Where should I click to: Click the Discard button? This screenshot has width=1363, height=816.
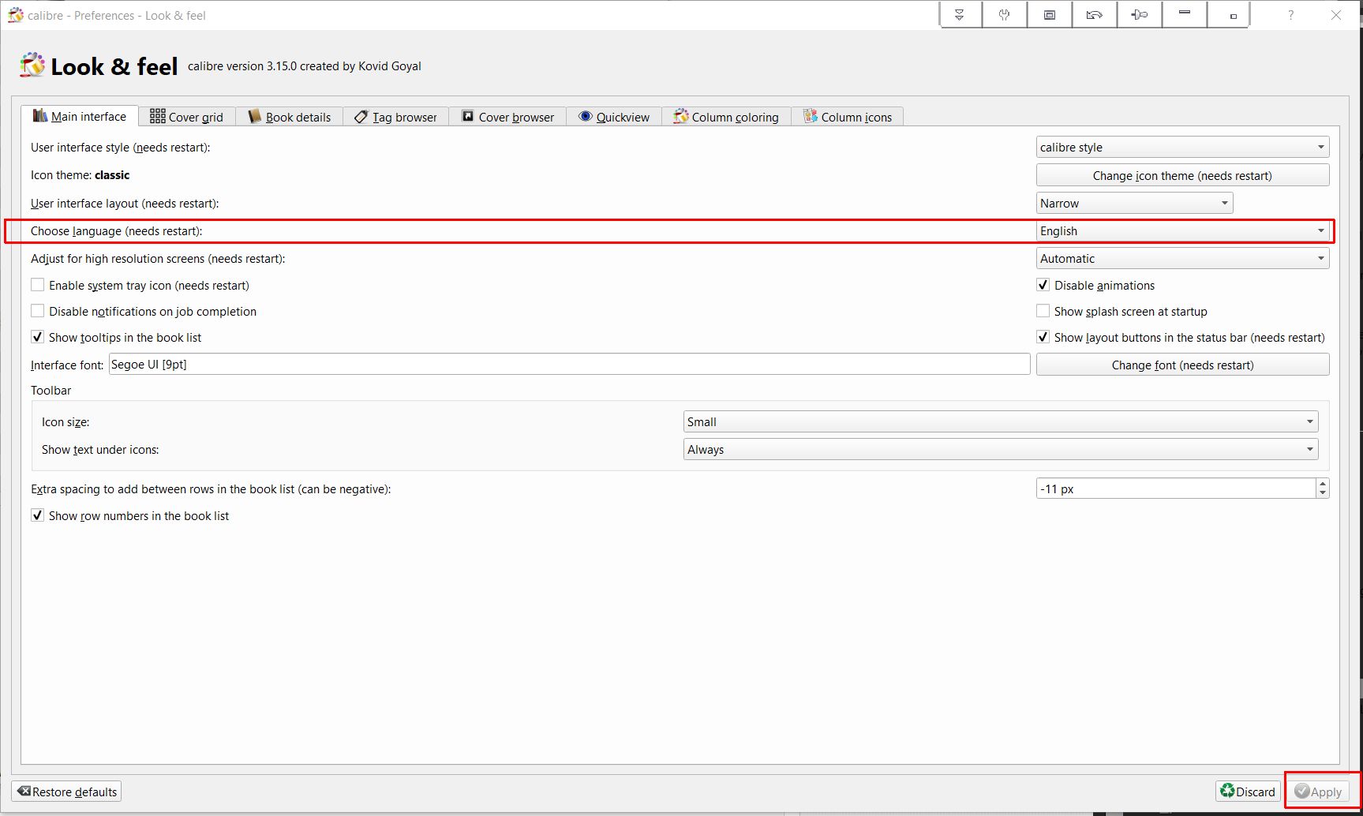(1248, 792)
